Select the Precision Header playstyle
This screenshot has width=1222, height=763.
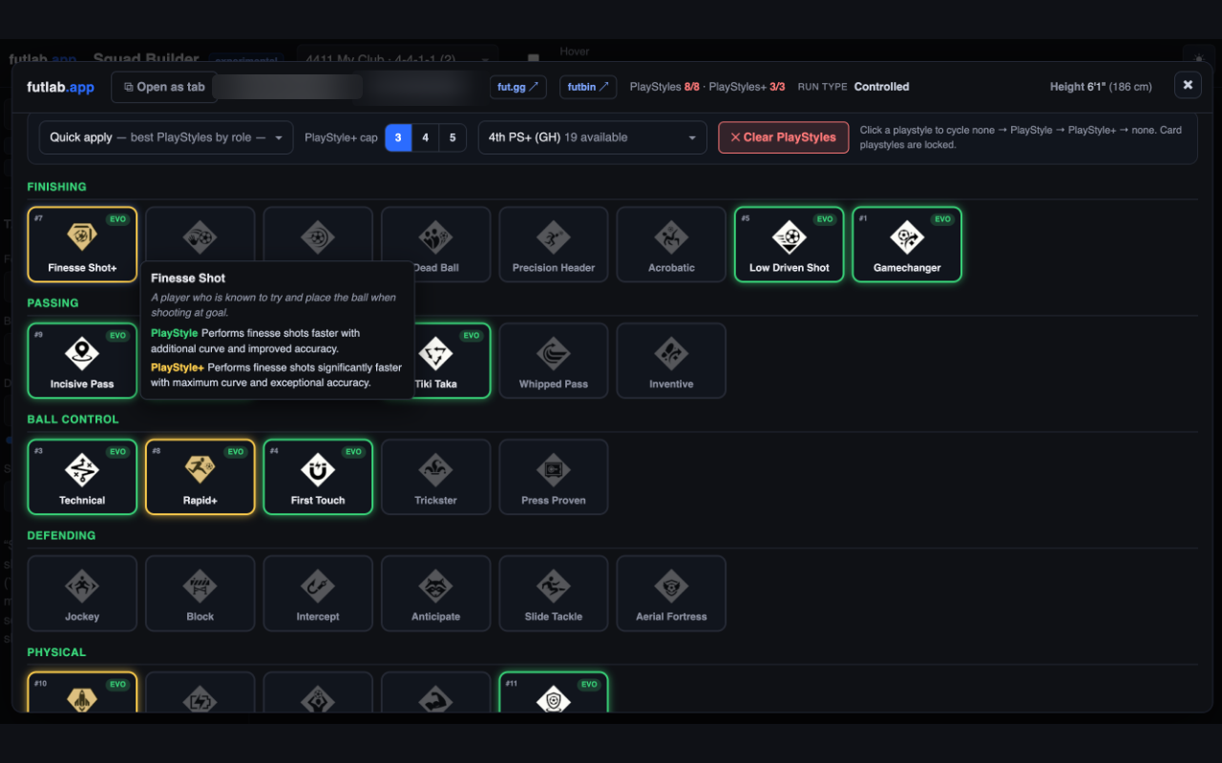tap(554, 245)
